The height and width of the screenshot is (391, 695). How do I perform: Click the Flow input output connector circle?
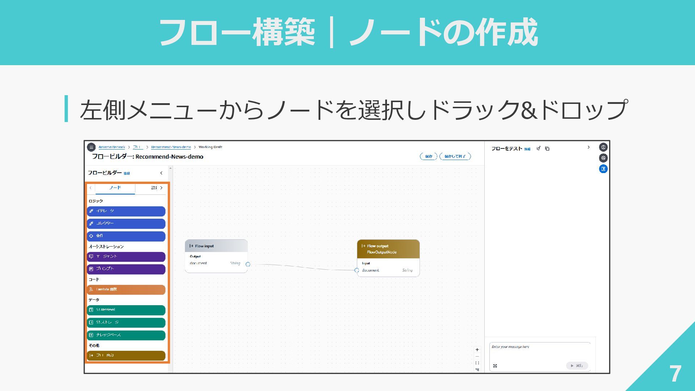pyautogui.click(x=248, y=264)
